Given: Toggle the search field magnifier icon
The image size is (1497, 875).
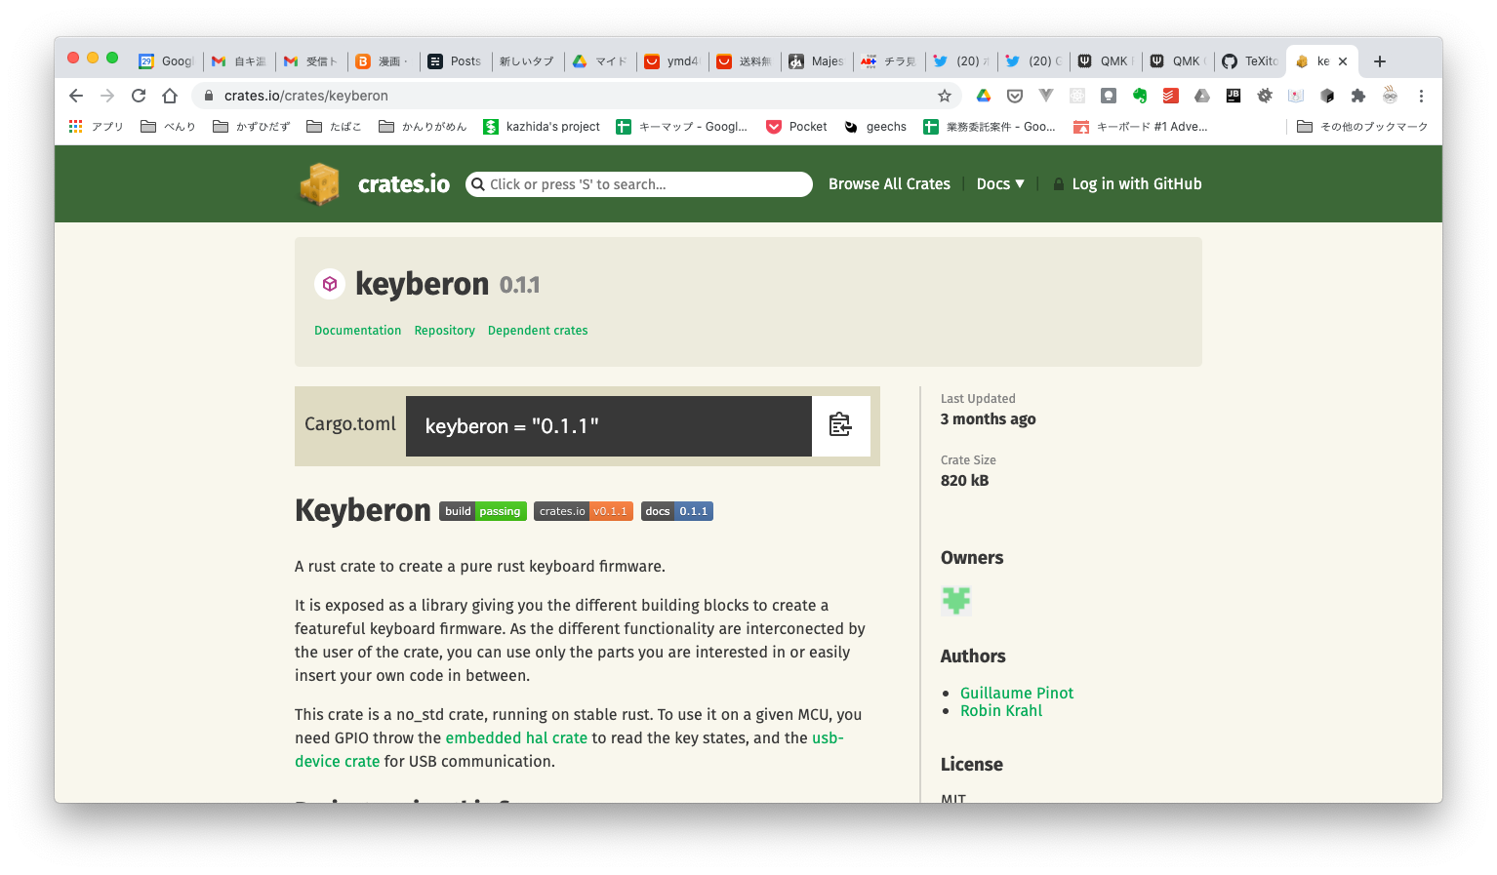Looking at the screenshot, I should pyautogui.click(x=477, y=184).
